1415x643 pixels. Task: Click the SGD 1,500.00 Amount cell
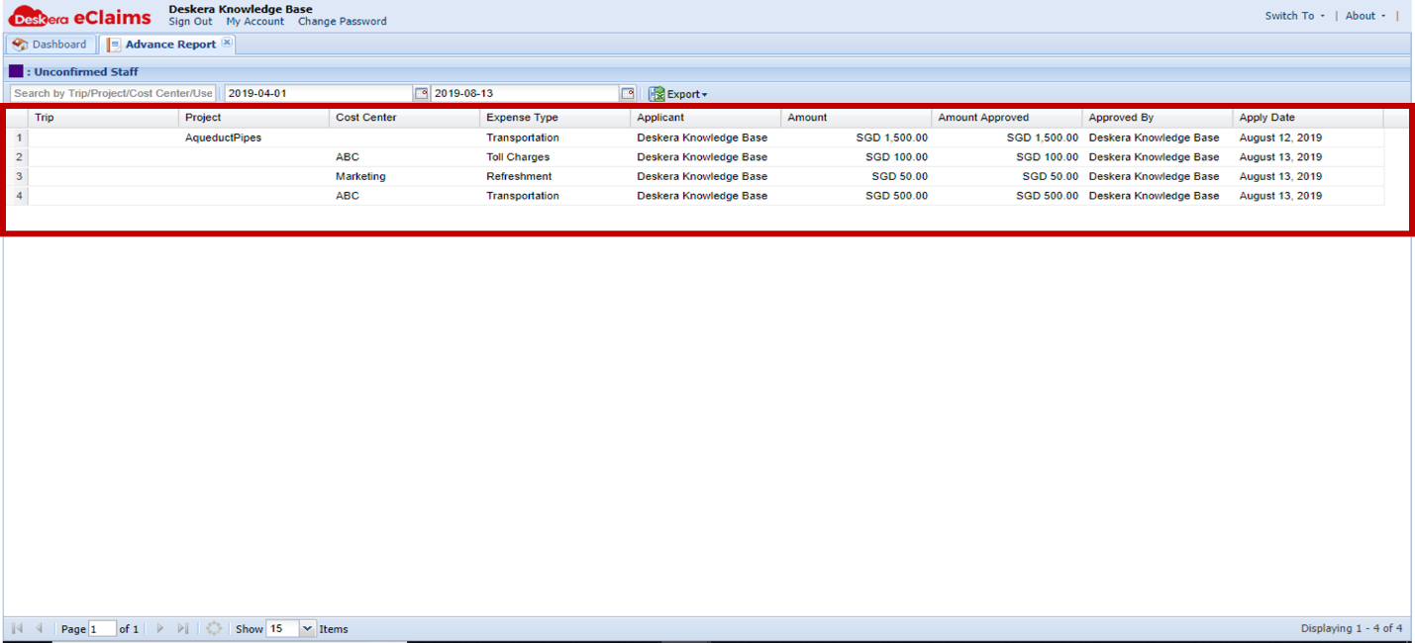pyautogui.click(x=856, y=138)
